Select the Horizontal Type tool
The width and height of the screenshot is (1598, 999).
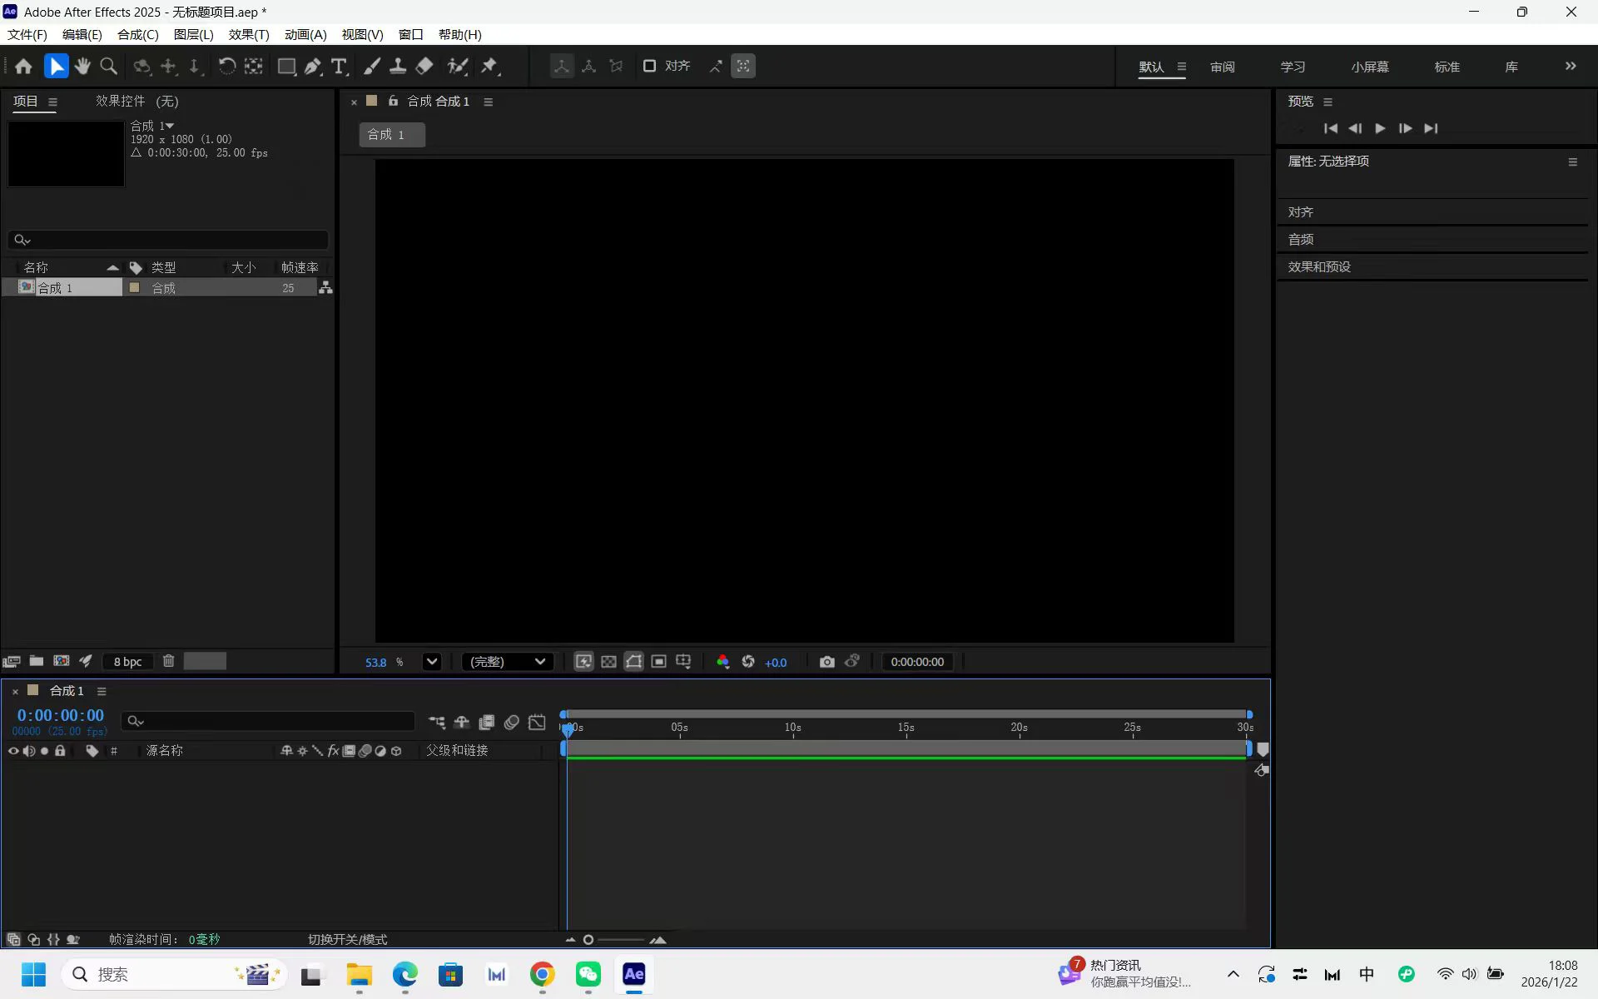339,67
